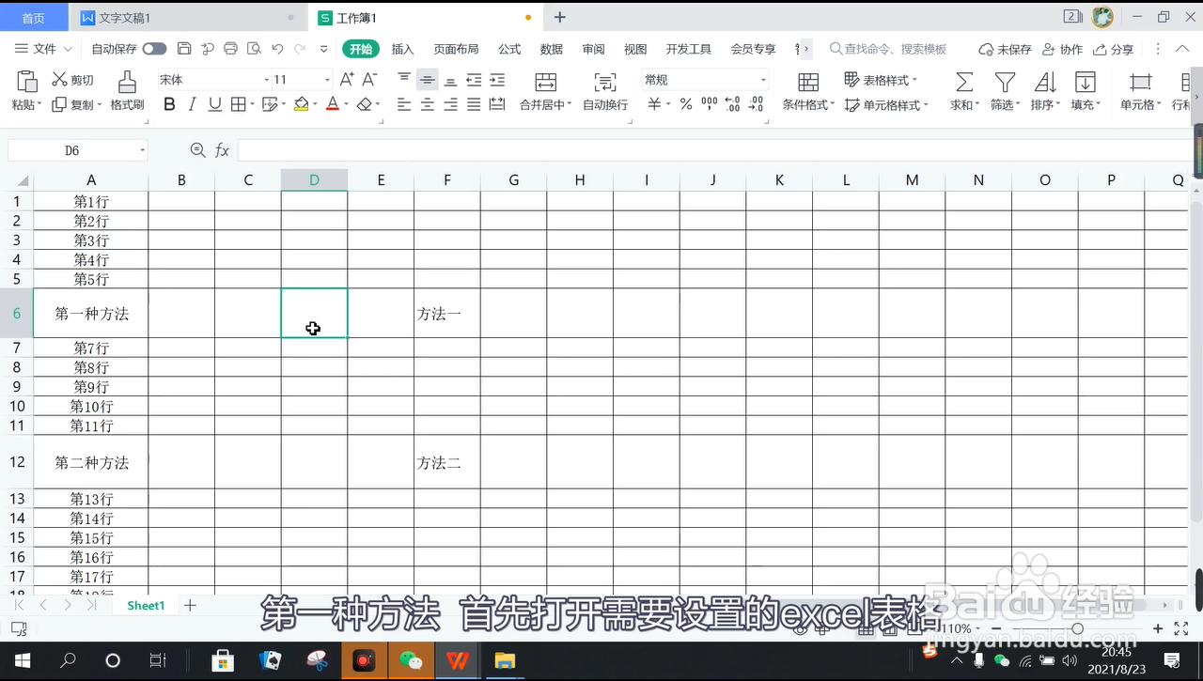
Task: Click the 分享 share button
Action: pos(1113,49)
